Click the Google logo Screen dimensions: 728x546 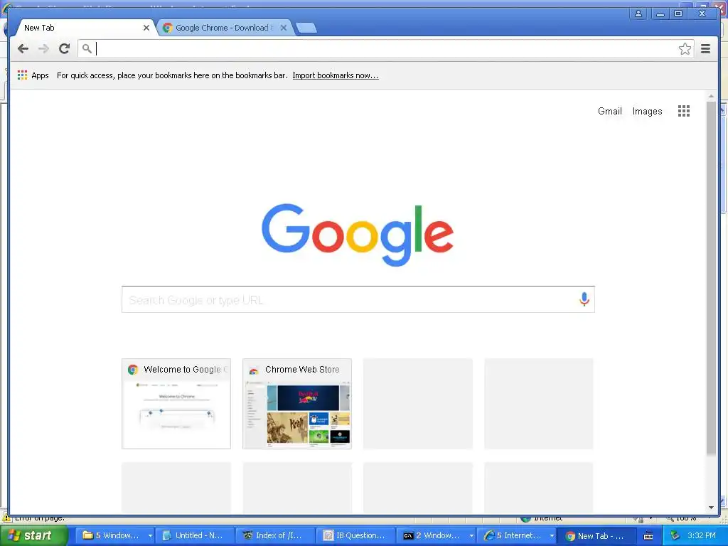tap(358, 235)
